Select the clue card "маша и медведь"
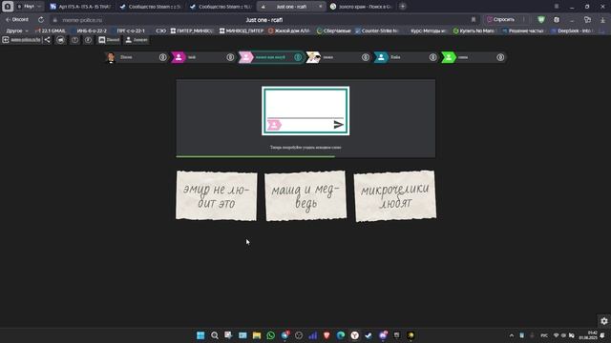Image resolution: width=611 pixels, height=343 pixels. click(x=305, y=195)
